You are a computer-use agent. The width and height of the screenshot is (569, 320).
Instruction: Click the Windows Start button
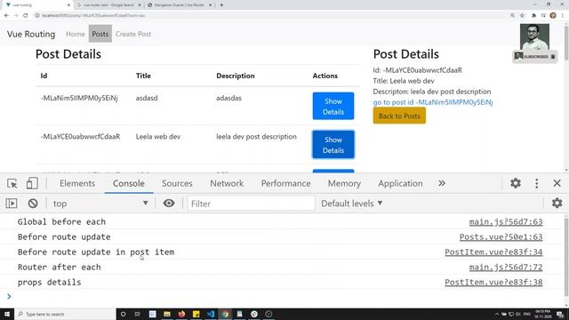click(x=7, y=314)
